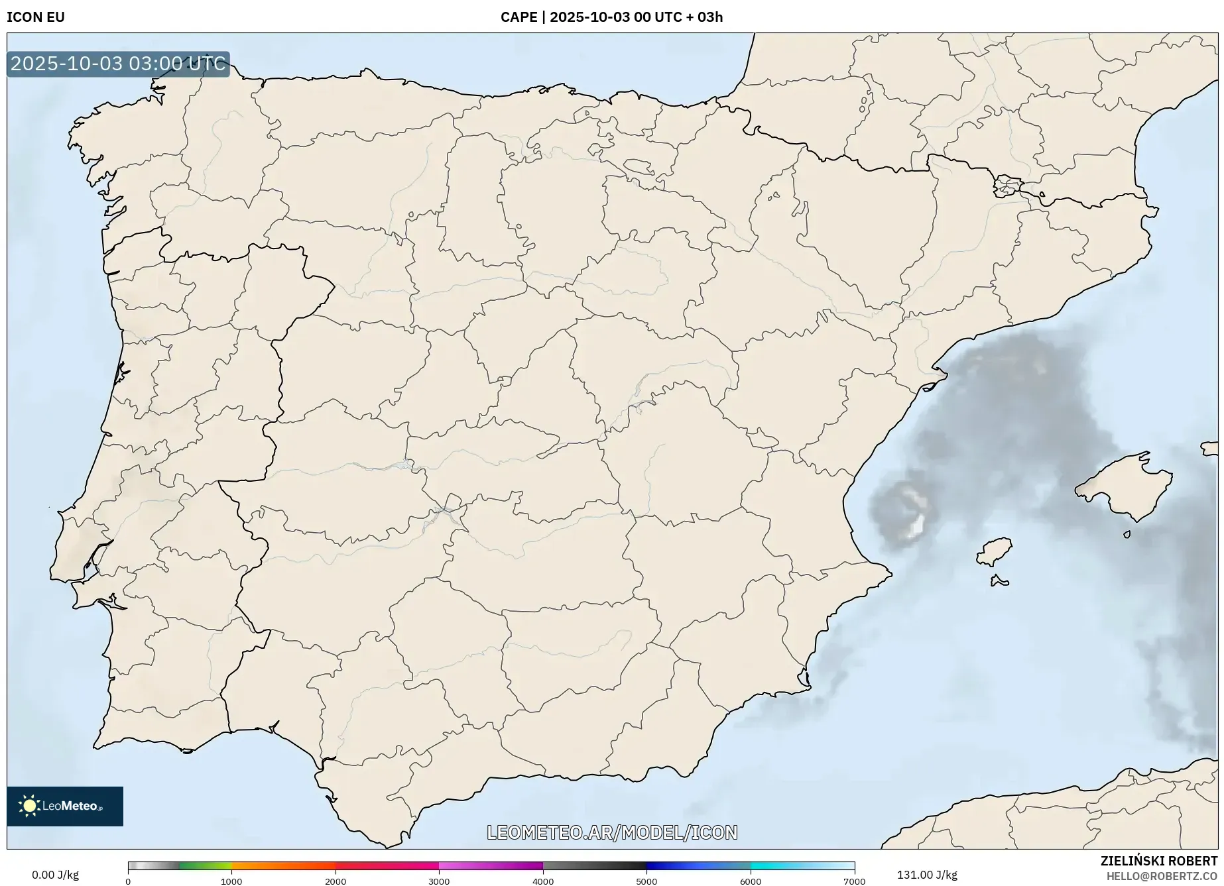Viewport: 1224px width, 886px height.
Task: Click the 2025-10-03 03:00 UTC timestamp overlay
Action: click(x=118, y=64)
